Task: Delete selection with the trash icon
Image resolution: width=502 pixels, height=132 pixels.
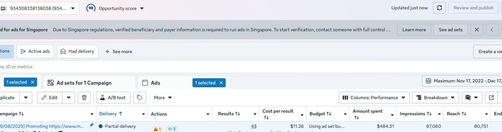Action: (84, 98)
